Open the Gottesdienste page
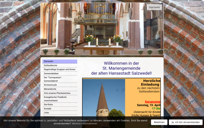The width and height of the screenshot is (204, 128). click(60, 66)
